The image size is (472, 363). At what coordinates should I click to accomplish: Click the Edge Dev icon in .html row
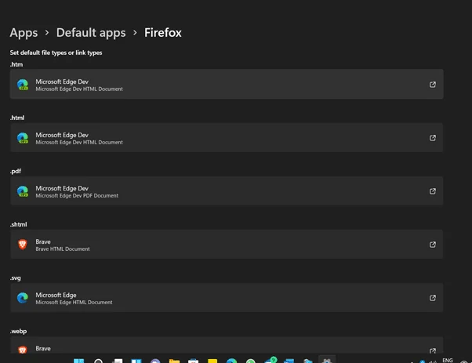pos(23,138)
